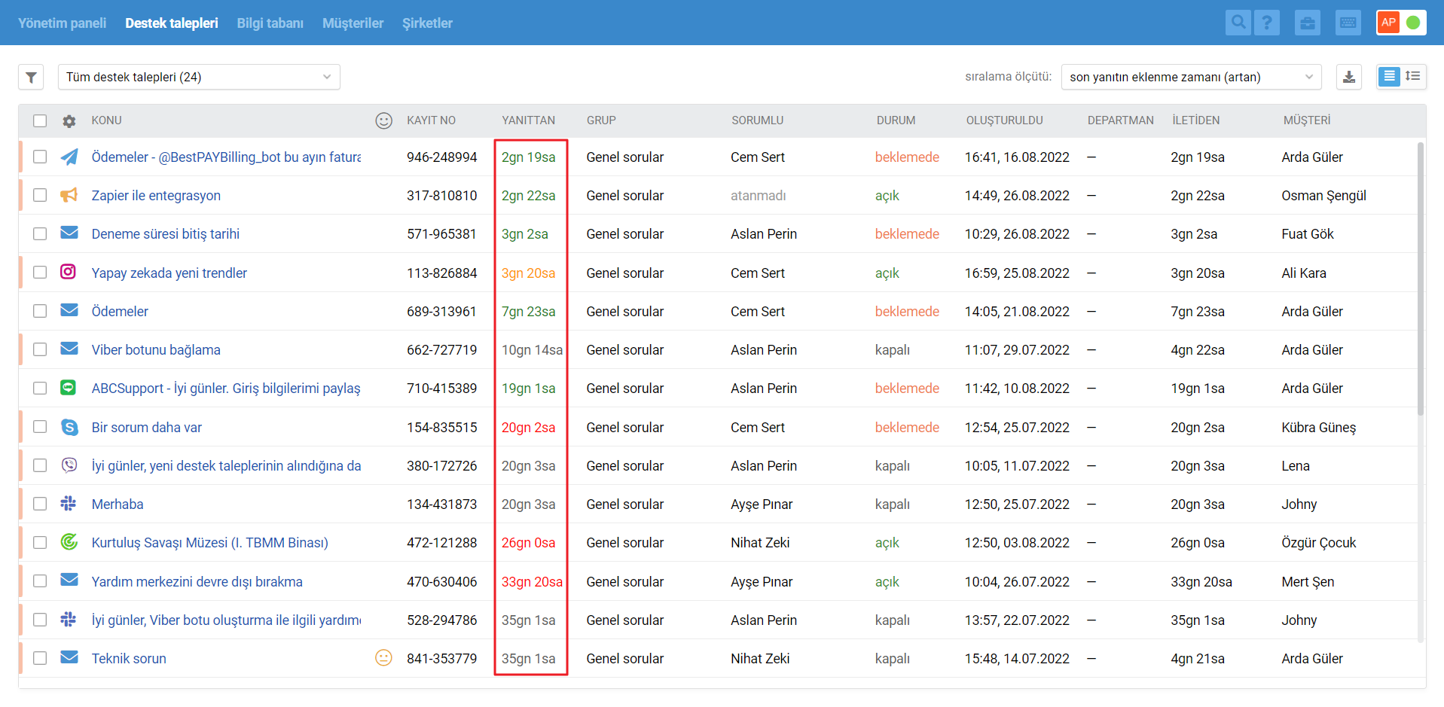Open sıralama ölçütü sort dropdown
The height and width of the screenshot is (707, 1444).
point(1191,77)
